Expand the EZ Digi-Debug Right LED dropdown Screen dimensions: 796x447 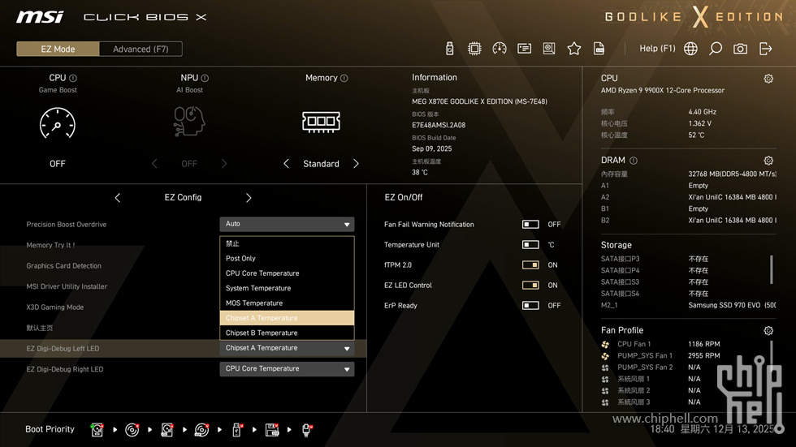[x=287, y=369]
